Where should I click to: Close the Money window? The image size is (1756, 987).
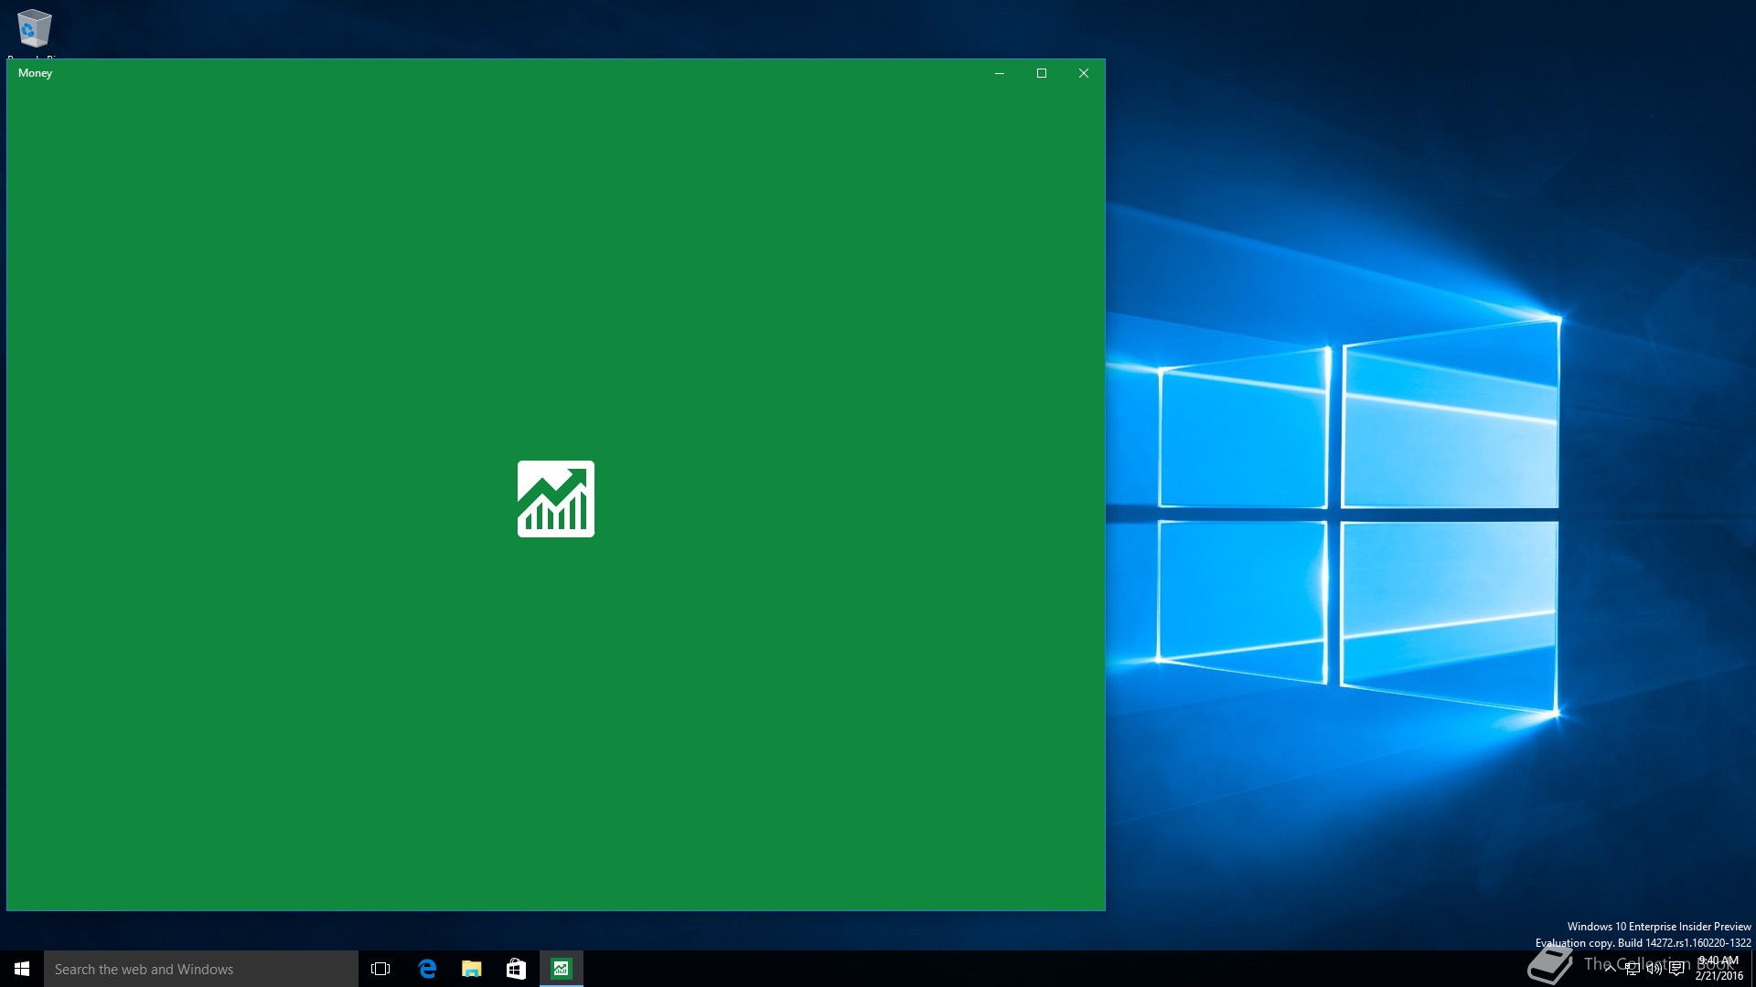pos(1084,73)
